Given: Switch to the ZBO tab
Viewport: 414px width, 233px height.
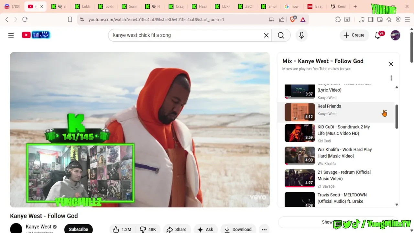Looking at the screenshot, I should (x=246, y=6).
